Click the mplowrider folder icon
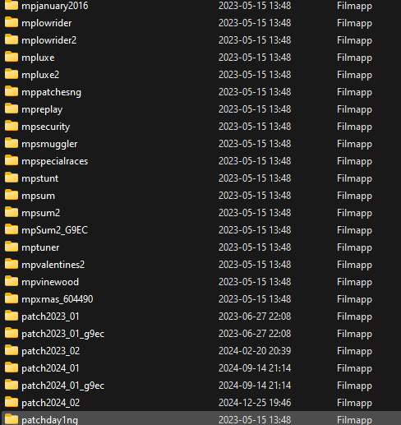This screenshot has width=401, height=425. pyautogui.click(x=12, y=22)
